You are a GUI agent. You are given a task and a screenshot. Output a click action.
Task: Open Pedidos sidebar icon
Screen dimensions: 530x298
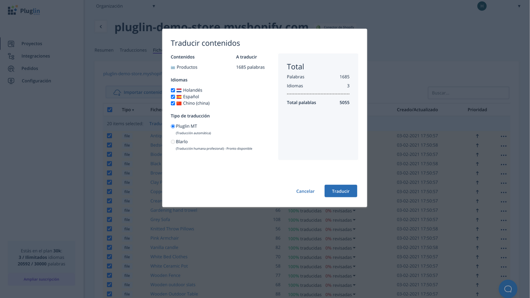click(x=11, y=68)
